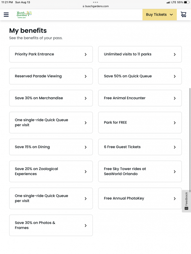Open the Feedback side tab
The height and width of the screenshot is (254, 191).
pos(186,201)
